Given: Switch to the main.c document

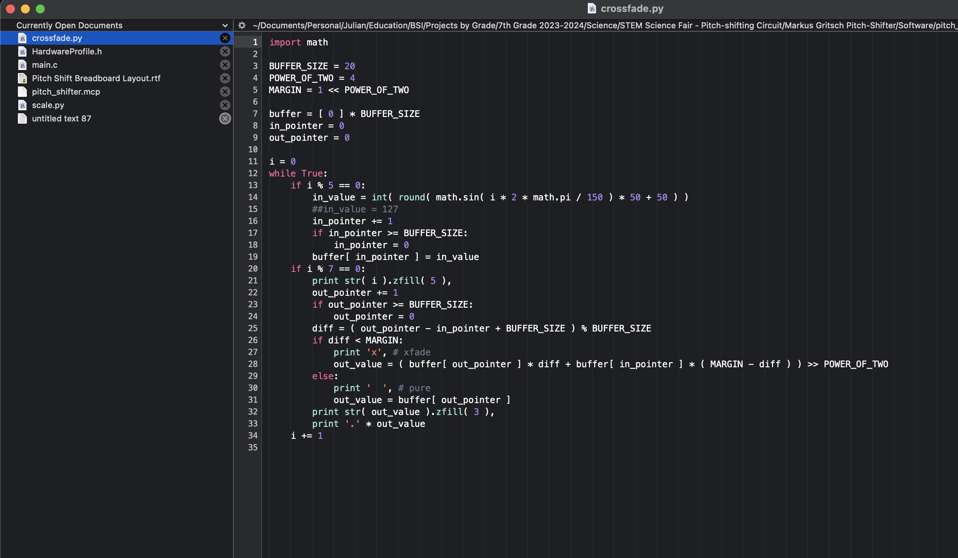Looking at the screenshot, I should tap(45, 65).
